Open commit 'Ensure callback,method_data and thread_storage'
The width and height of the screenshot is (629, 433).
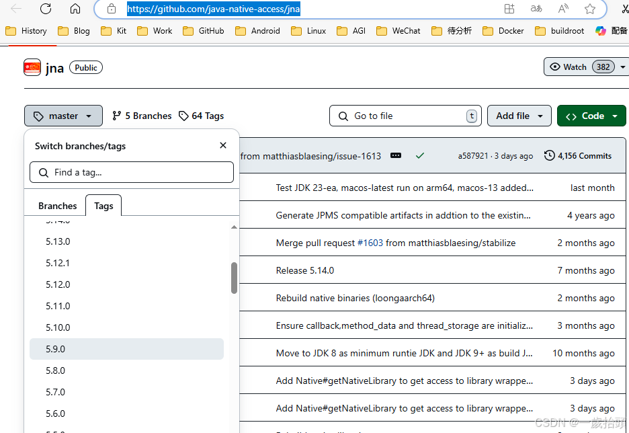[405, 325]
